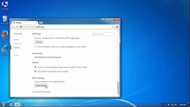Uncheck Continue running background apps
The height and width of the screenshot is (107, 190).
tap(35, 67)
